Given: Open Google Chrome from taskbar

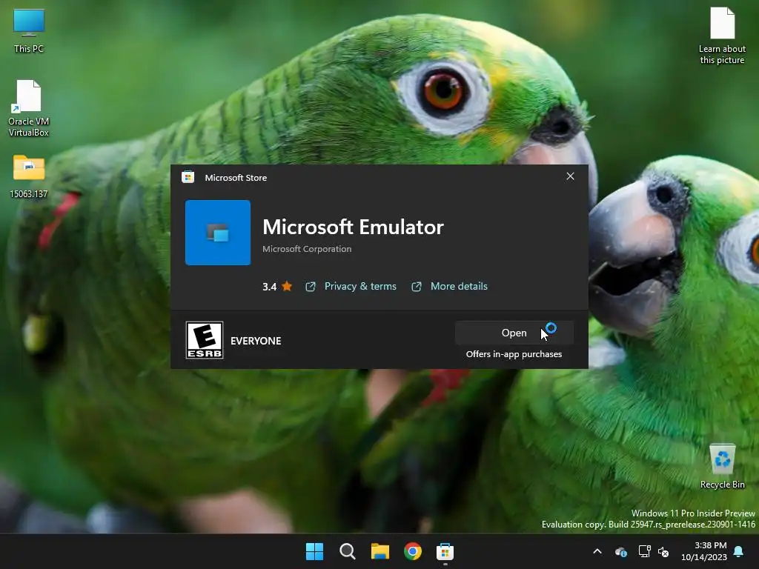Looking at the screenshot, I should point(412,551).
